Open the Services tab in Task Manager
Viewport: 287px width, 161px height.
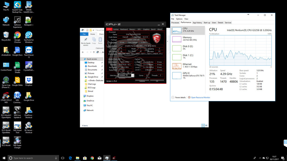(x=228, y=23)
